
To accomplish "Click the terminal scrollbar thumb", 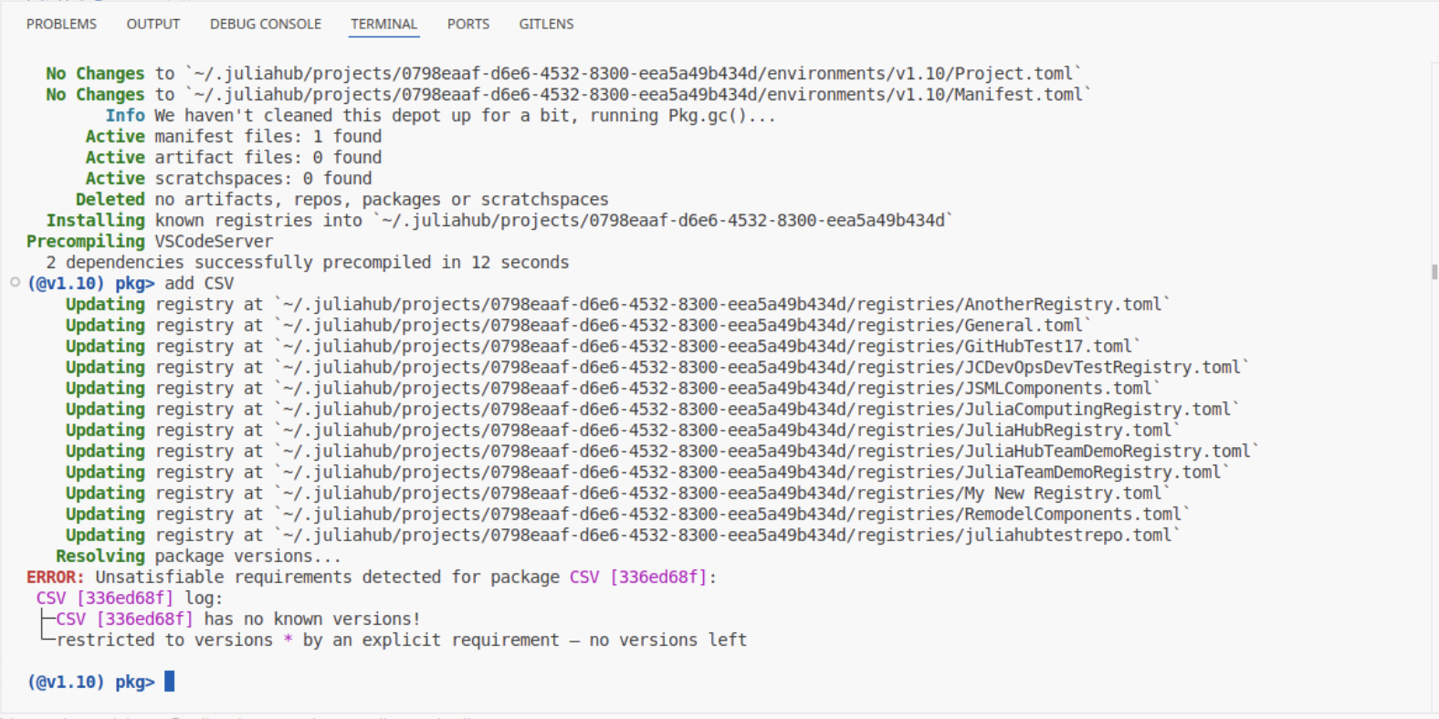I will 1432,271.
